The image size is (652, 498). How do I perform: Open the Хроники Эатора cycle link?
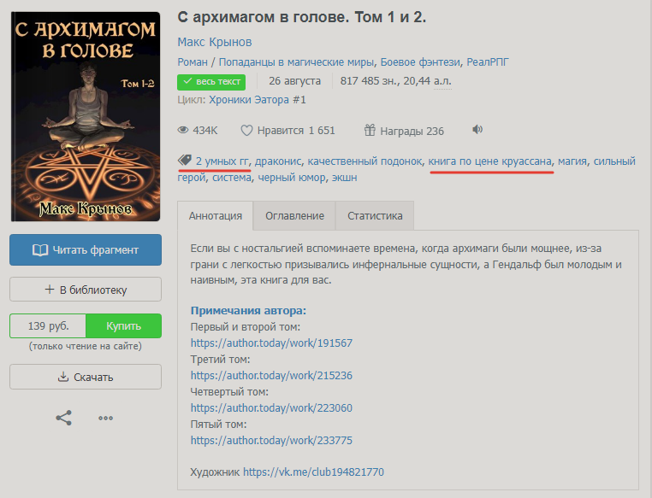tap(258, 100)
